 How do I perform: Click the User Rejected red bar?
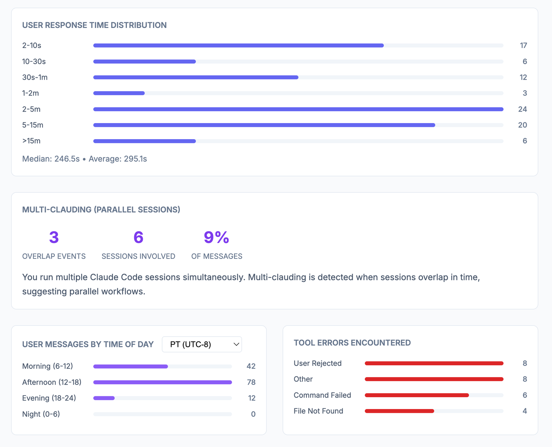pyautogui.click(x=434, y=363)
